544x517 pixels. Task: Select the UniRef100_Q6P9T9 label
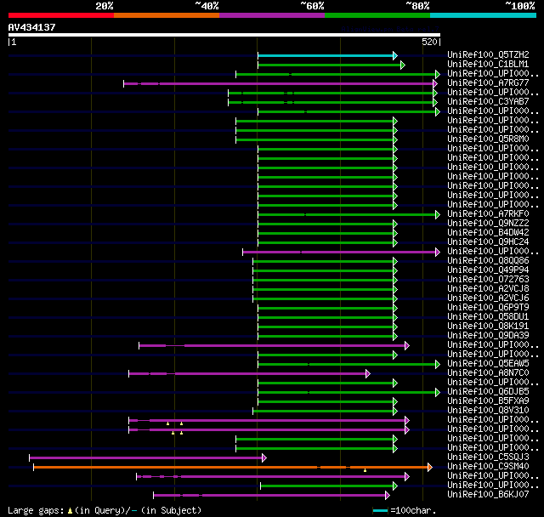488,308
